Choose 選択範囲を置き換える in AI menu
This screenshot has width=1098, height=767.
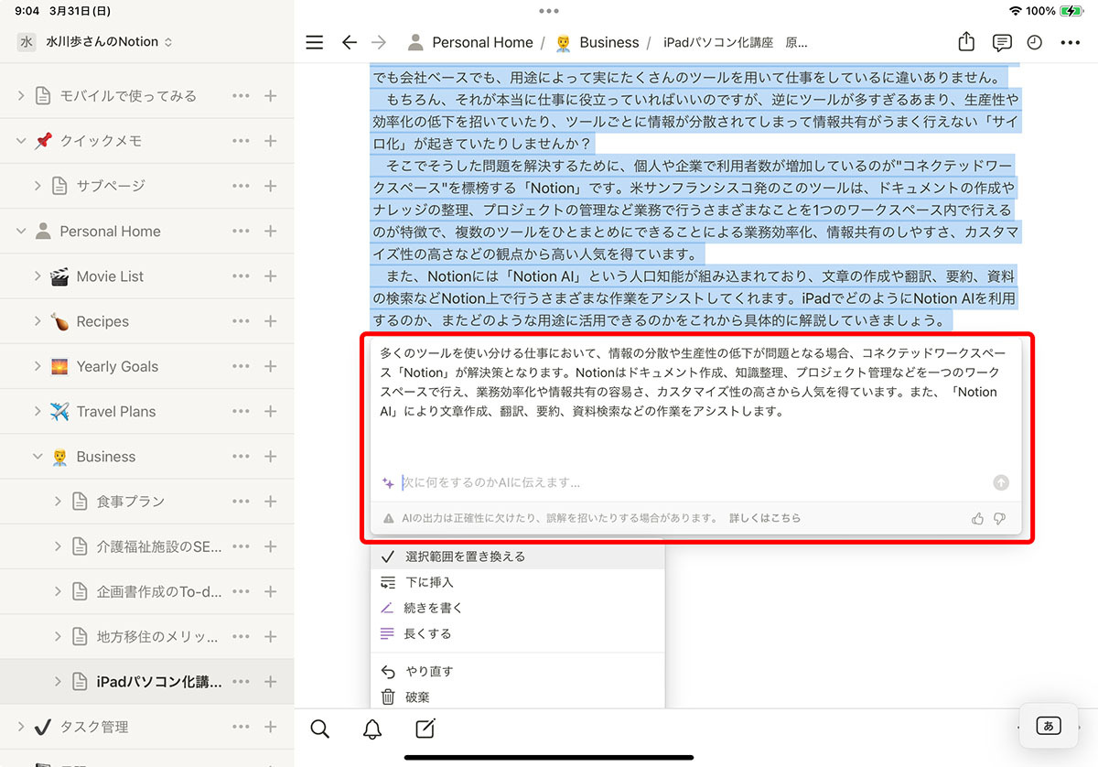pos(517,556)
